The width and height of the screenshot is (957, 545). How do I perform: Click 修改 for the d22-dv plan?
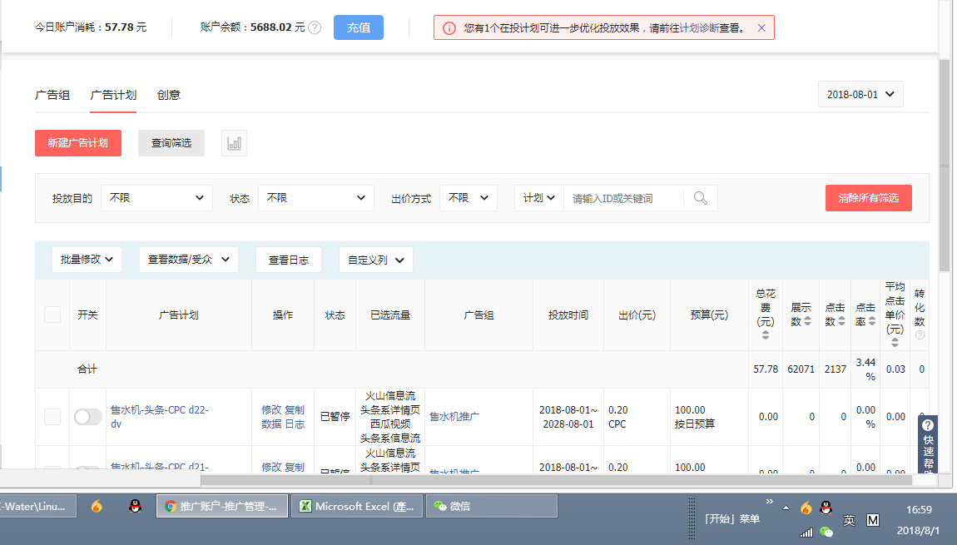point(271,409)
